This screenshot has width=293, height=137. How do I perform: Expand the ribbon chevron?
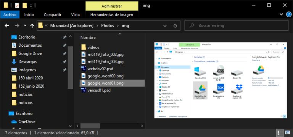pyautogui.click(x=281, y=14)
